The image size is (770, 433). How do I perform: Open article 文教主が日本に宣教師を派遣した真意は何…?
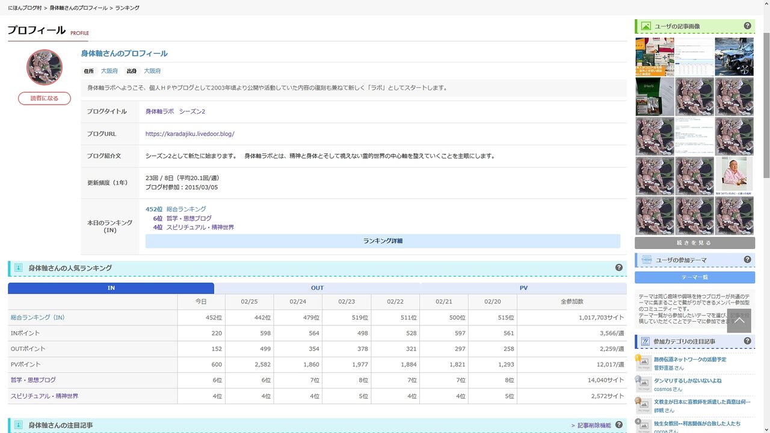702,402
